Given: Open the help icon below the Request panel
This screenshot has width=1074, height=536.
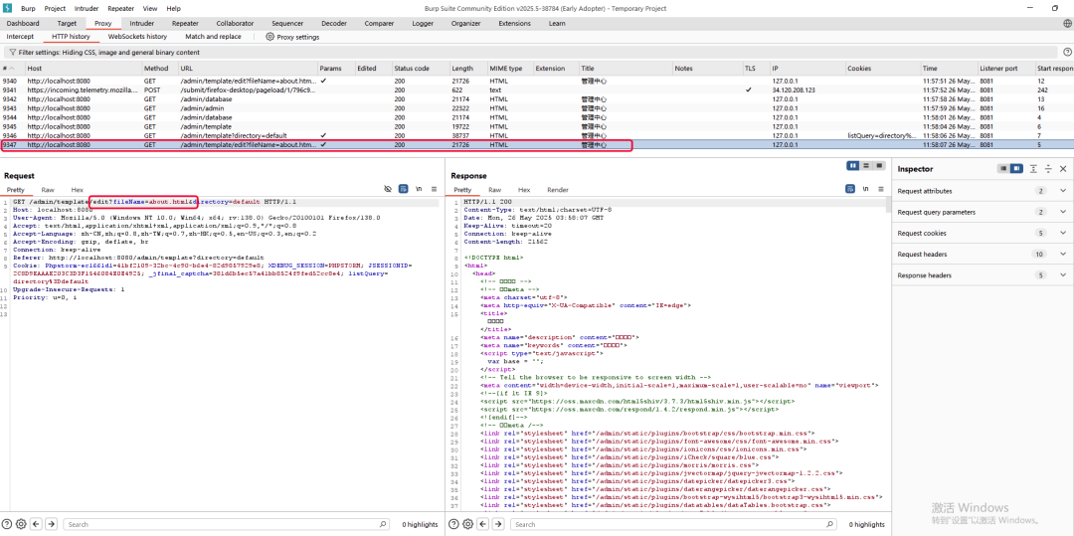Looking at the screenshot, I should point(7,524).
